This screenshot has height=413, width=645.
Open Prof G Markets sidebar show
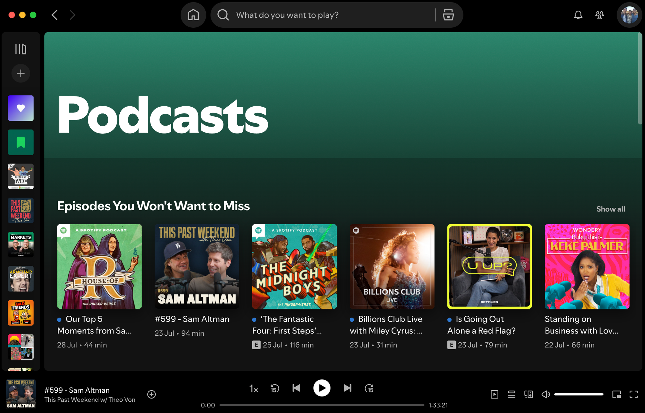click(x=21, y=245)
